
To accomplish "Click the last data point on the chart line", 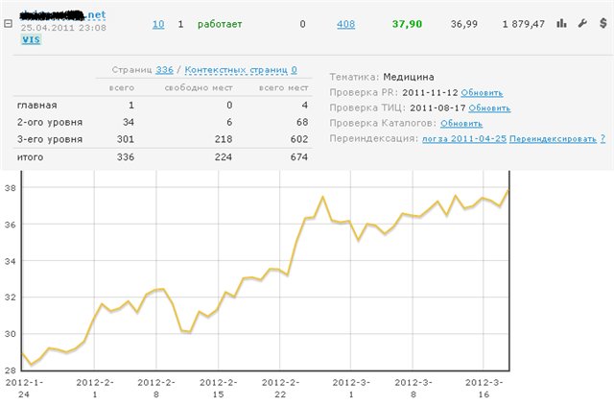I will (509, 190).
